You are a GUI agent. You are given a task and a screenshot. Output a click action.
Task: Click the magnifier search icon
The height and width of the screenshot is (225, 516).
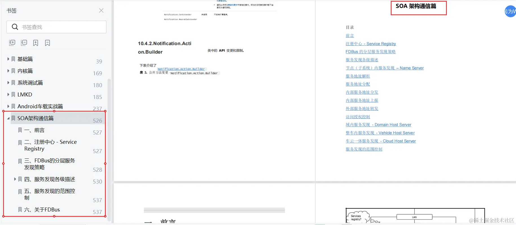15,27
